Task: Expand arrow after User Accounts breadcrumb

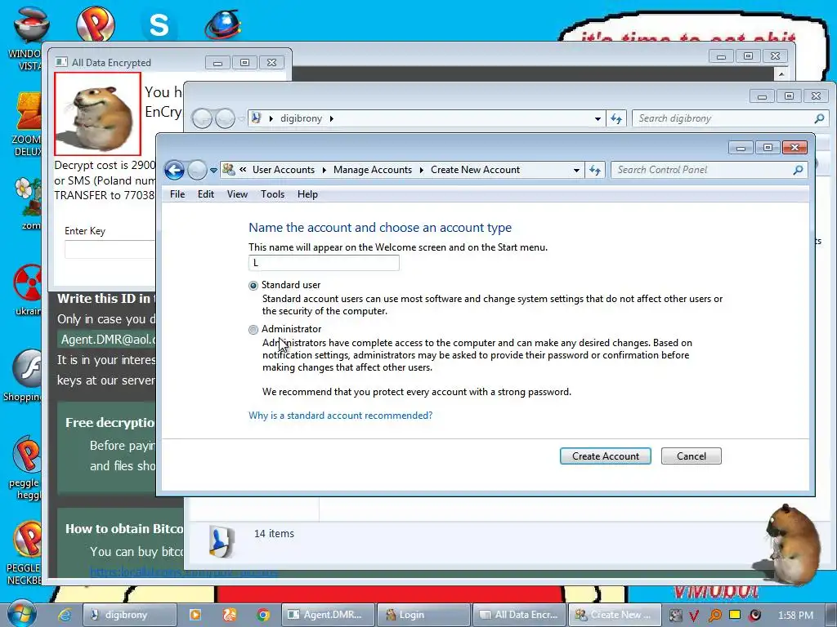Action: coord(324,170)
